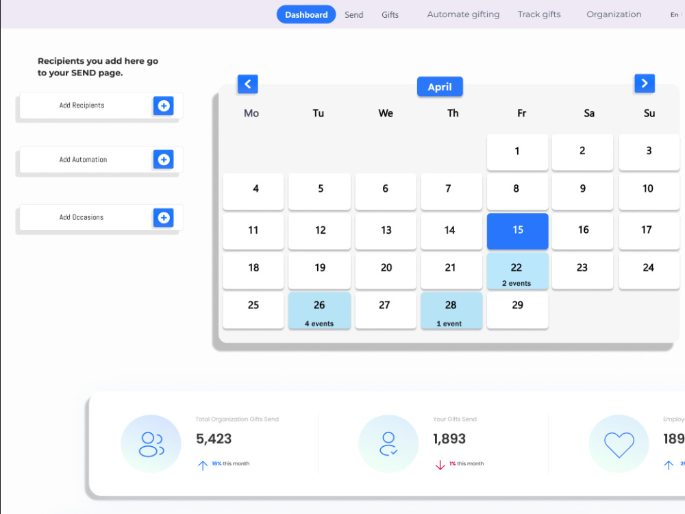685x514 pixels.
Task: Select April 6 on calendar
Action: click(386, 191)
